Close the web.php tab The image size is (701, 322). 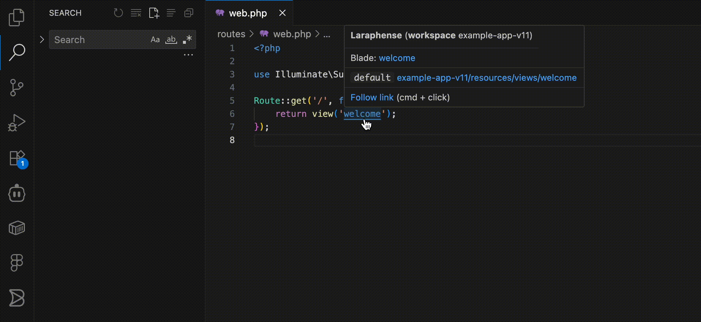[x=282, y=13]
